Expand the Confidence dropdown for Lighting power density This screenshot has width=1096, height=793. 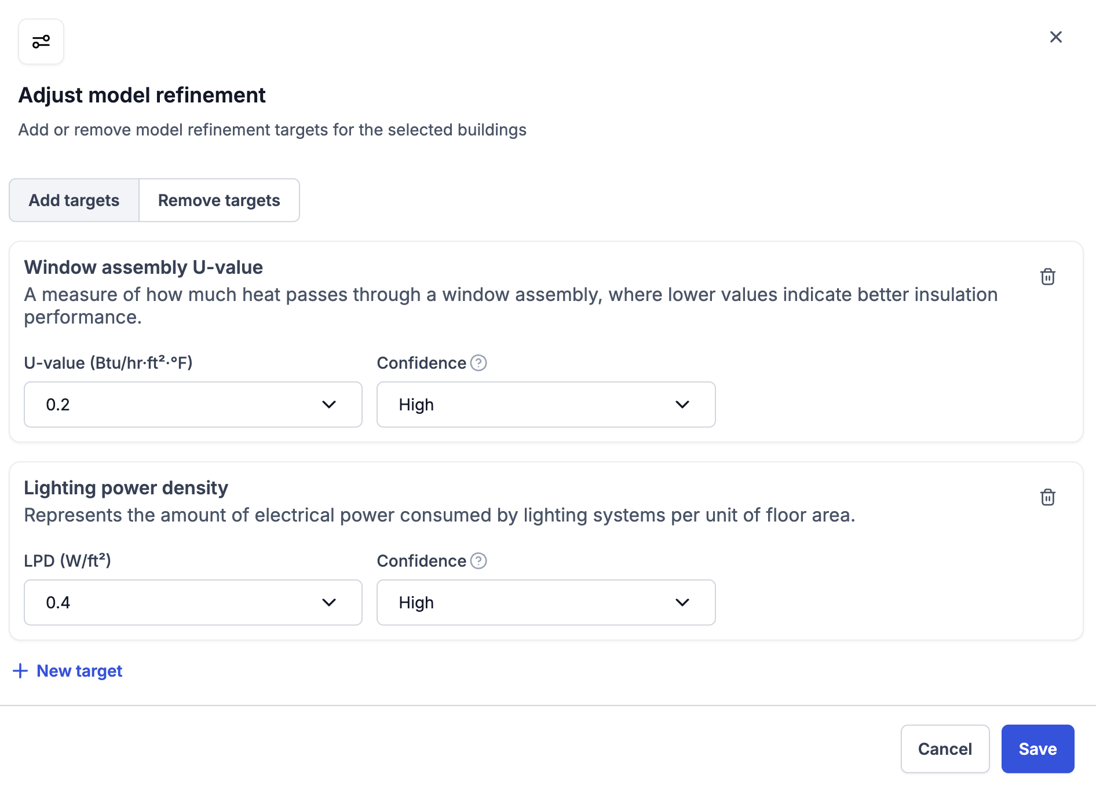[546, 603]
